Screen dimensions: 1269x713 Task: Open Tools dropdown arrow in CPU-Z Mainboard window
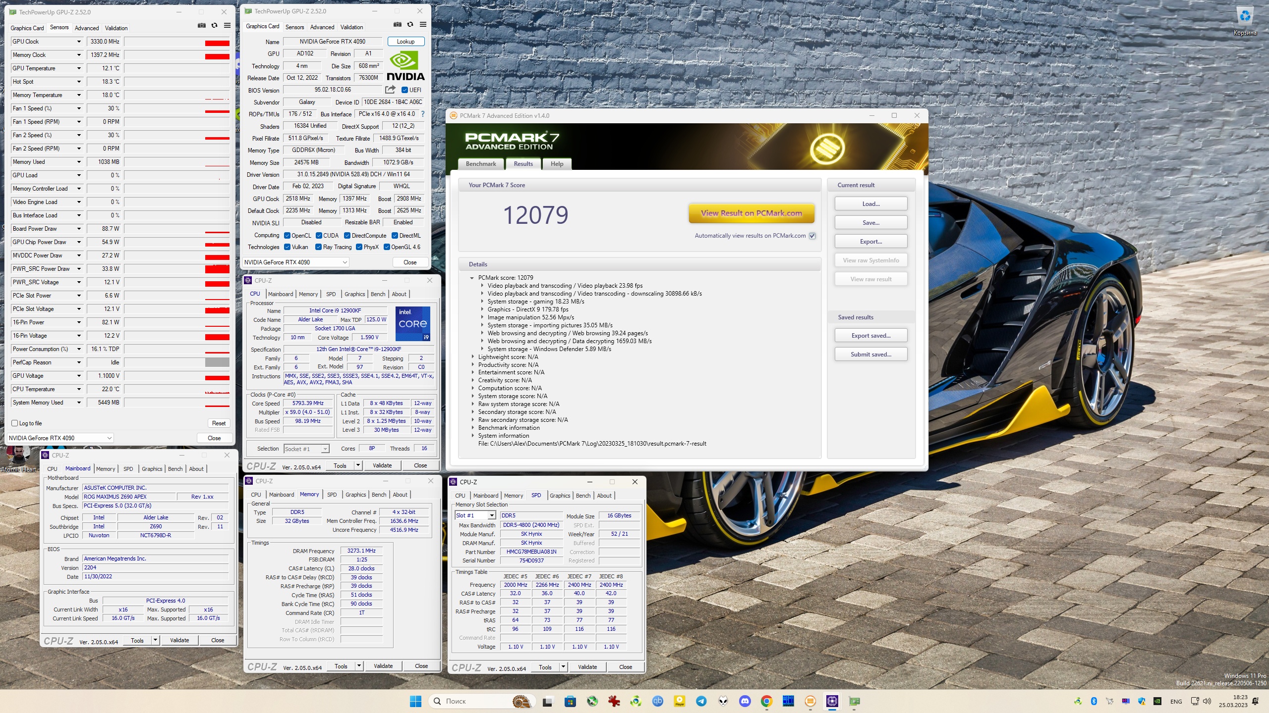click(x=155, y=640)
